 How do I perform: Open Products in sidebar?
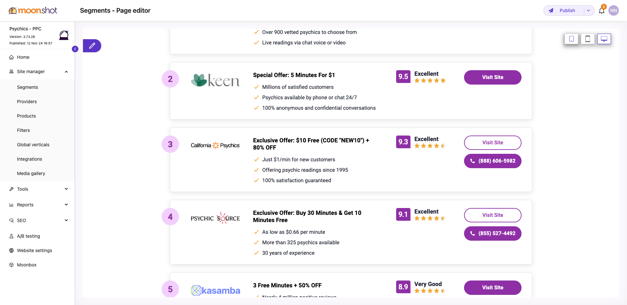point(26,116)
